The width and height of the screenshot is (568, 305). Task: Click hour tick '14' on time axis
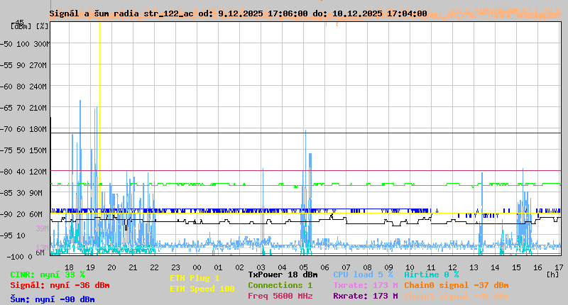pyautogui.click(x=495, y=267)
